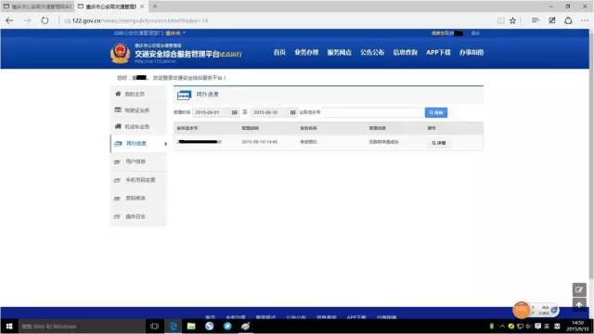Click the browser favorites star icon
The image size is (594, 334).
[x=512, y=20]
